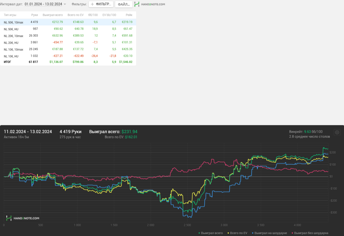Screen dimensions: 344x236
Task: Click the €591.68 rake cell
Action: pos(127,35)
